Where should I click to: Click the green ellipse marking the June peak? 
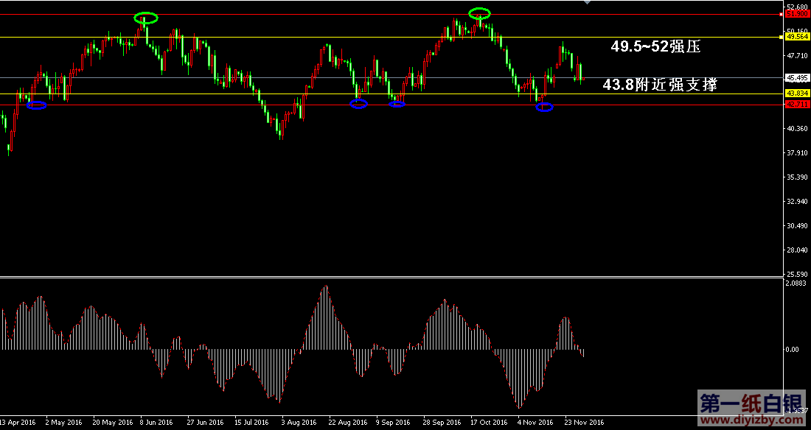tap(146, 17)
